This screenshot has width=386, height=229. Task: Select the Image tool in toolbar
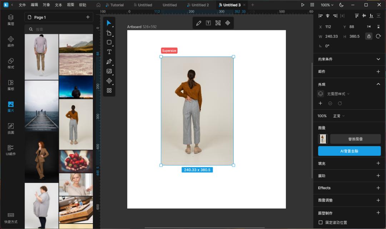point(109,71)
